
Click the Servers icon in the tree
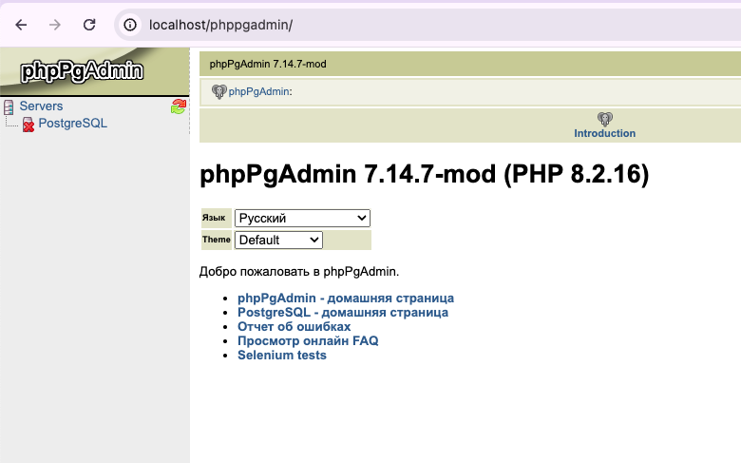click(x=9, y=106)
